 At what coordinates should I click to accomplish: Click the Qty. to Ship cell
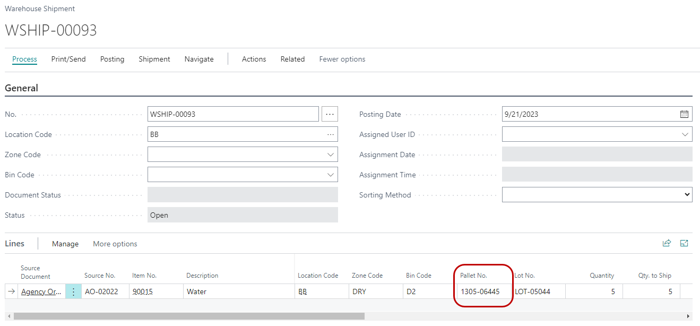pos(651,291)
